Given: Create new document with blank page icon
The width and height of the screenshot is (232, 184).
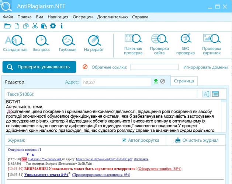Looking at the screenshot, I should [x=17, y=26].
